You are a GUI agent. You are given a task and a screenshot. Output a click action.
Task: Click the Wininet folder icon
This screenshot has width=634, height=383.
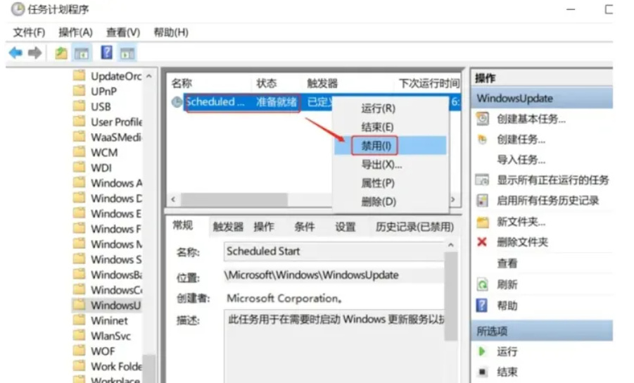(80, 320)
